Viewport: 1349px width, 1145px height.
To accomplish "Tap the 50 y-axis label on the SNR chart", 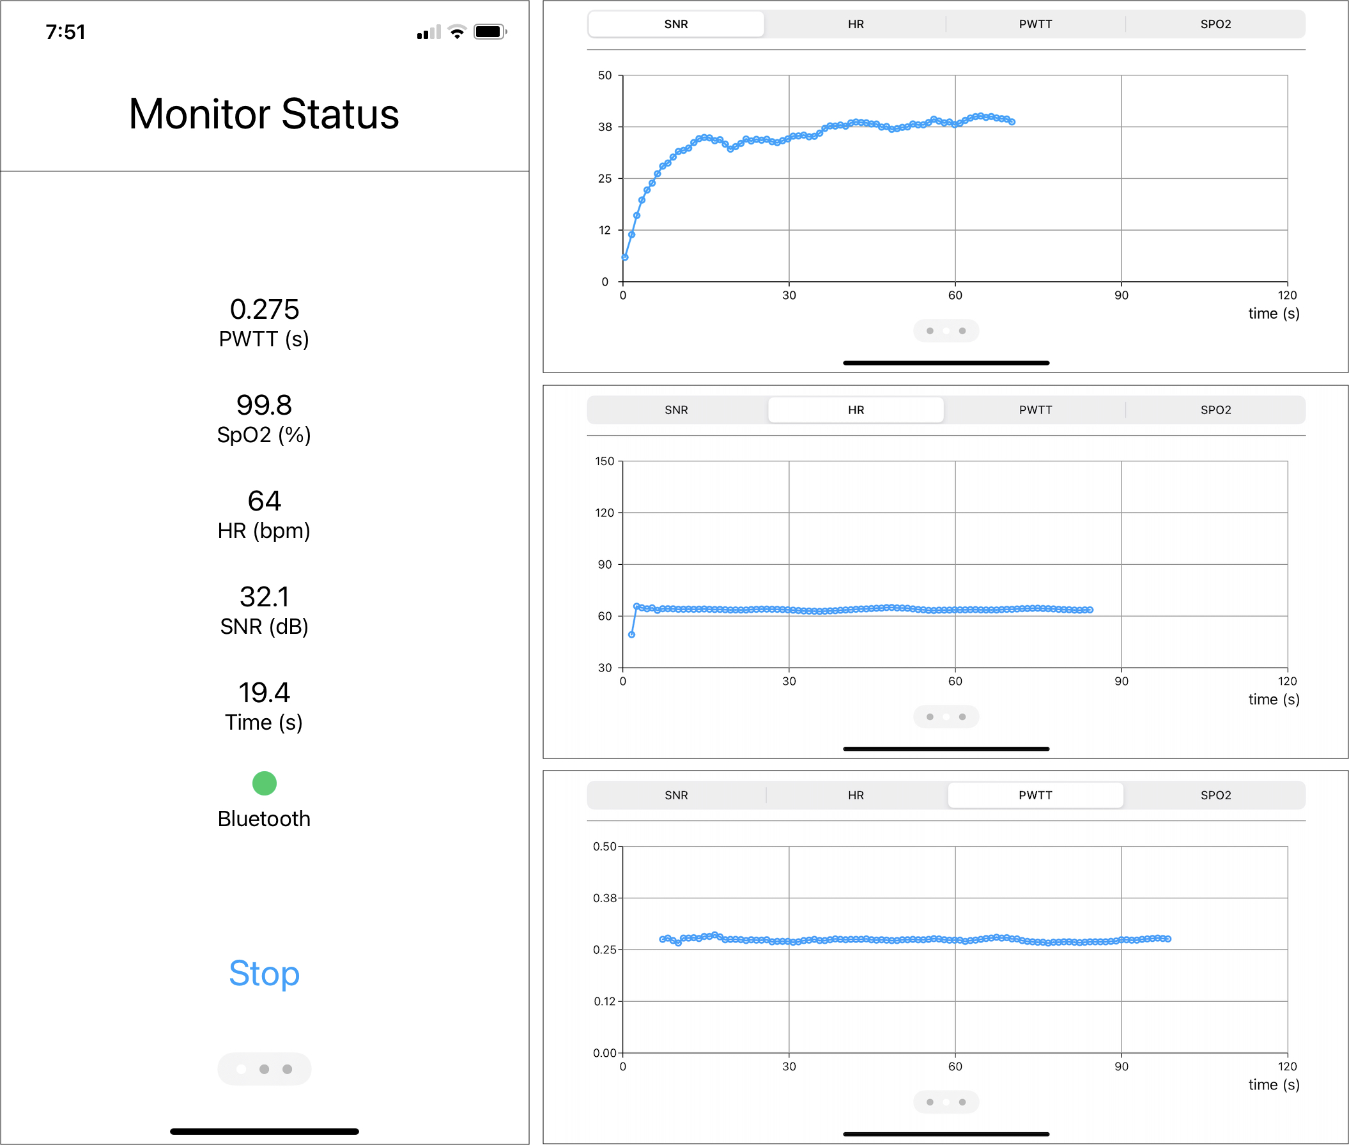I will [605, 76].
